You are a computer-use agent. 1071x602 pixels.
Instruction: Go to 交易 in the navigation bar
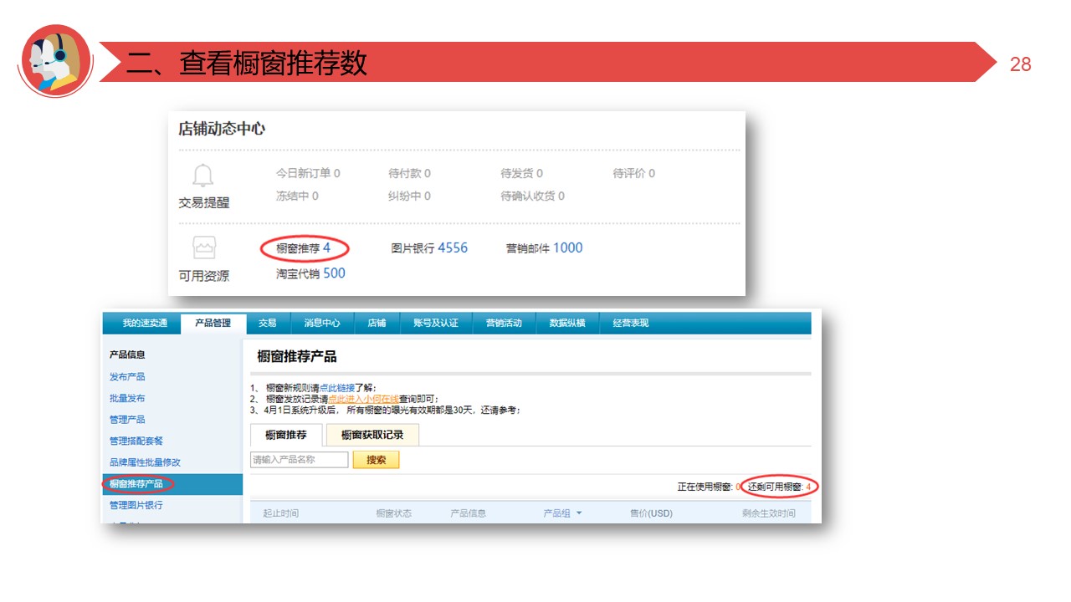click(267, 324)
